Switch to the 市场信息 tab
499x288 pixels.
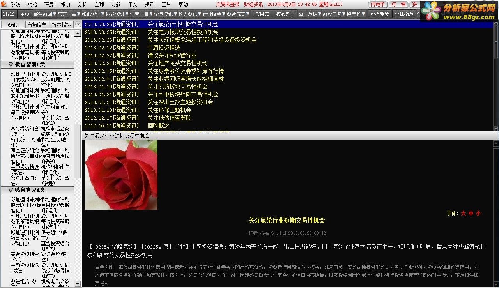click(37, 25)
